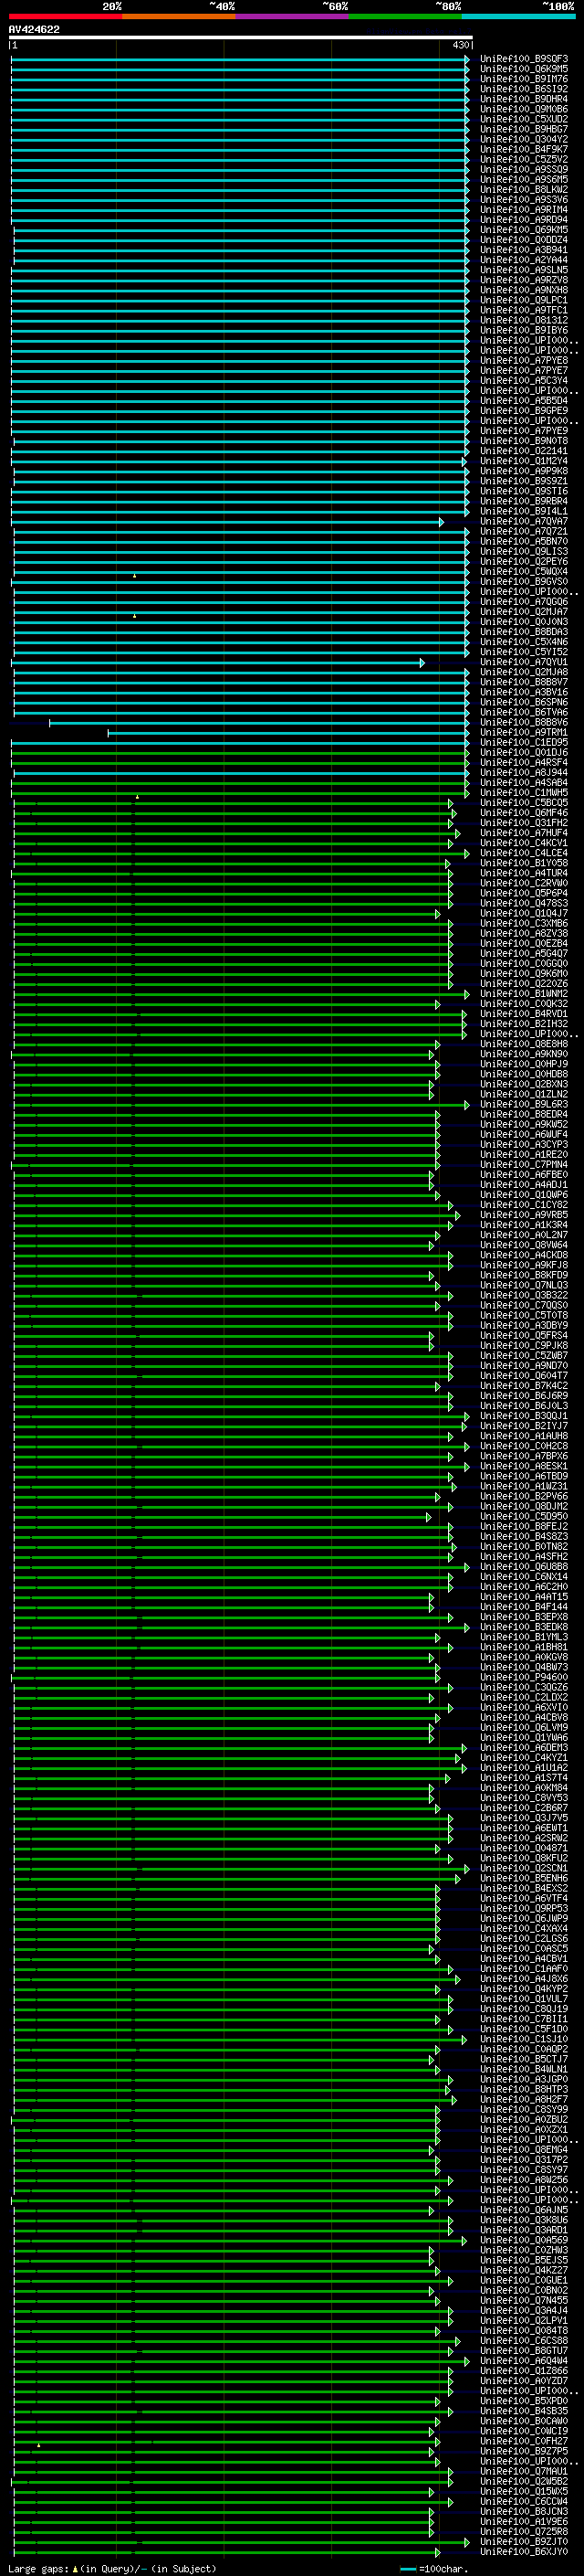
Task: Click UniRef100_O81312
Action: pyautogui.click(x=523, y=320)
